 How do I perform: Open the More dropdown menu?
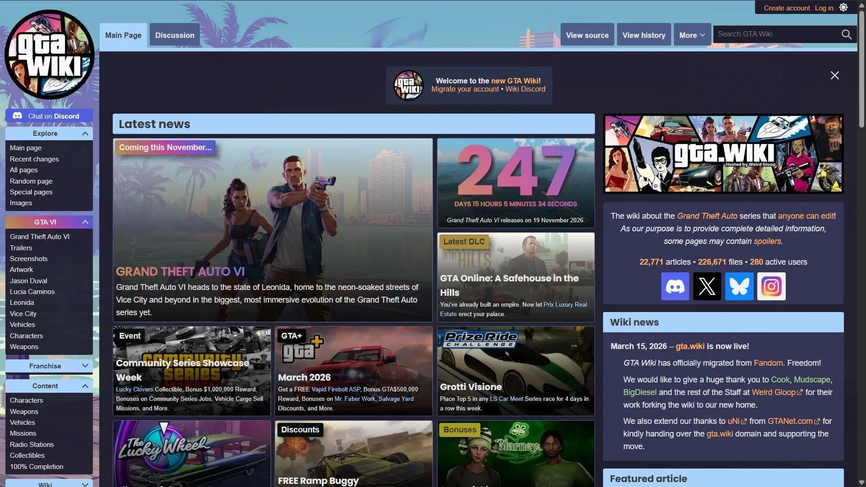coord(692,35)
